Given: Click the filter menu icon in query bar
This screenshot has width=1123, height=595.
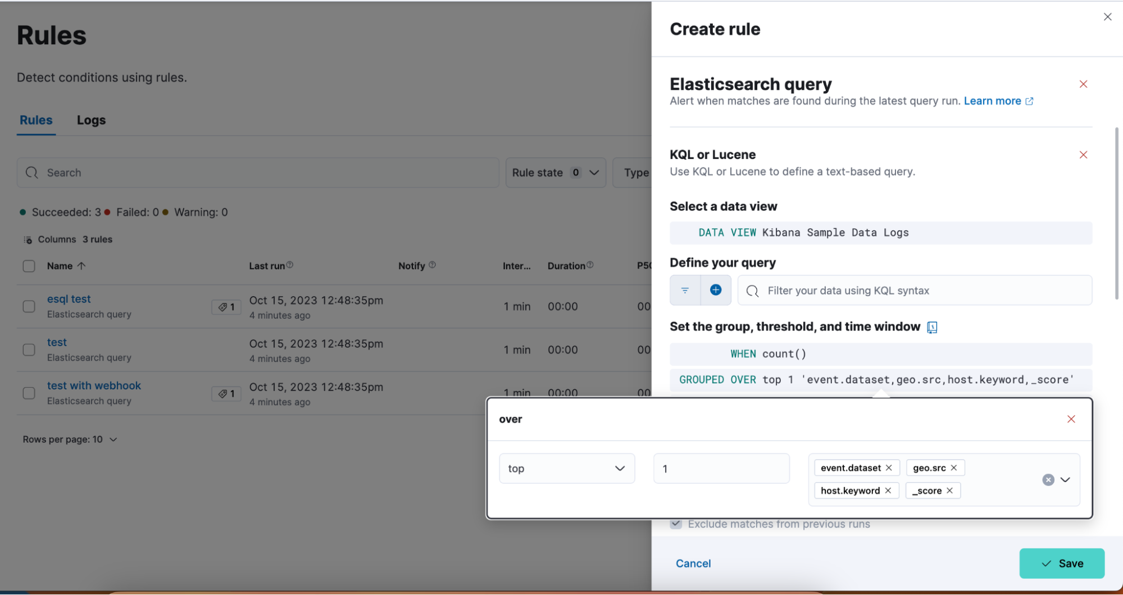Looking at the screenshot, I should click(685, 290).
